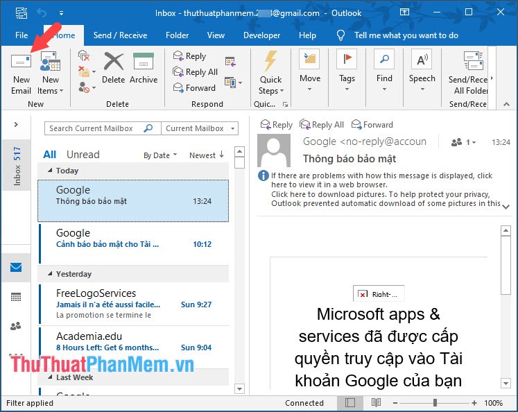Screen dimensions: 518x412
Task: Switch to the View tab
Action: pos(216,35)
